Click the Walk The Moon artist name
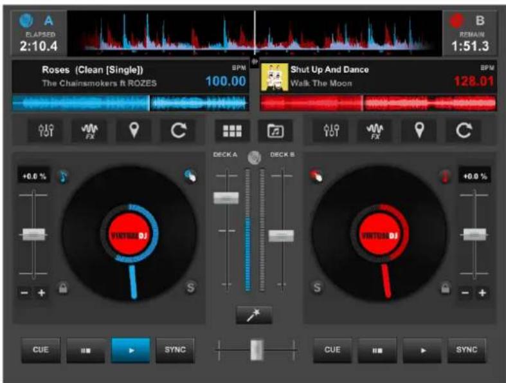Viewport: 506px width, 383px height. point(321,84)
